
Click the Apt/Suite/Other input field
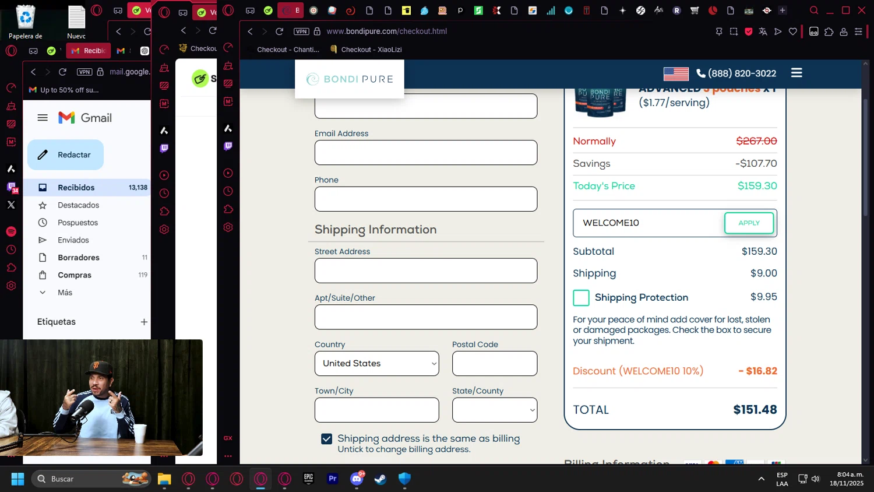[426, 317]
